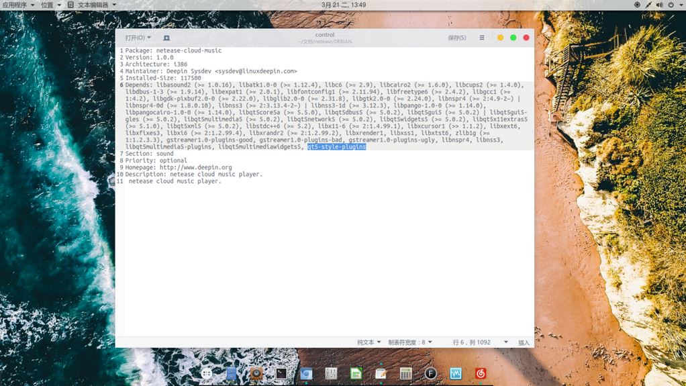Click the line 'Package: netease-cloud-music'

click(173, 50)
